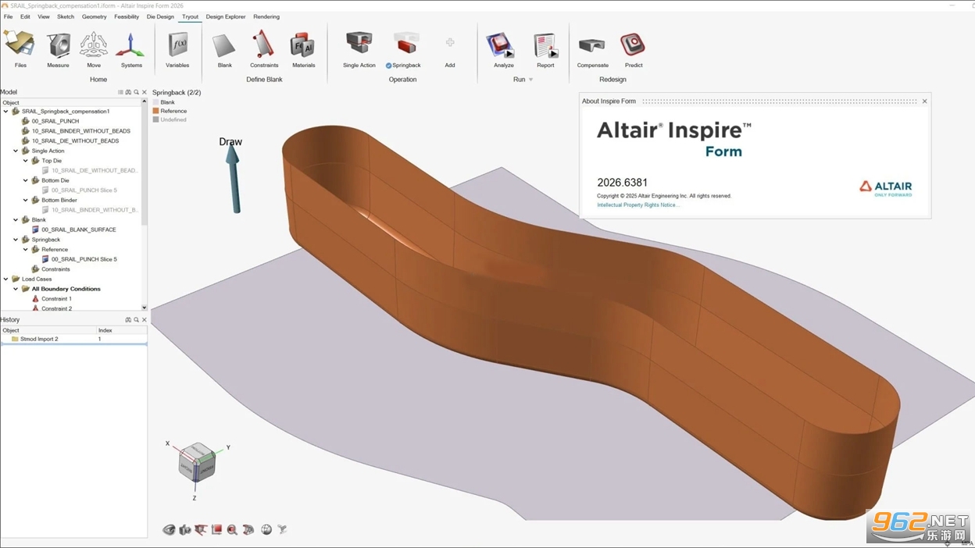This screenshot has height=548, width=975.
Task: Collapse the Springback tree node
Action: click(16, 240)
